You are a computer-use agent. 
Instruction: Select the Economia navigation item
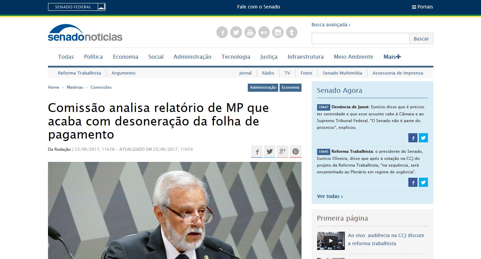click(x=125, y=57)
